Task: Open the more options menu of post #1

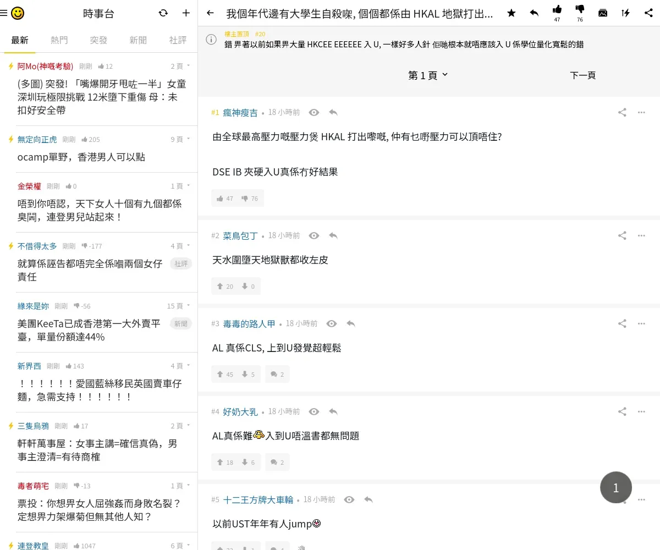Action: [x=641, y=112]
